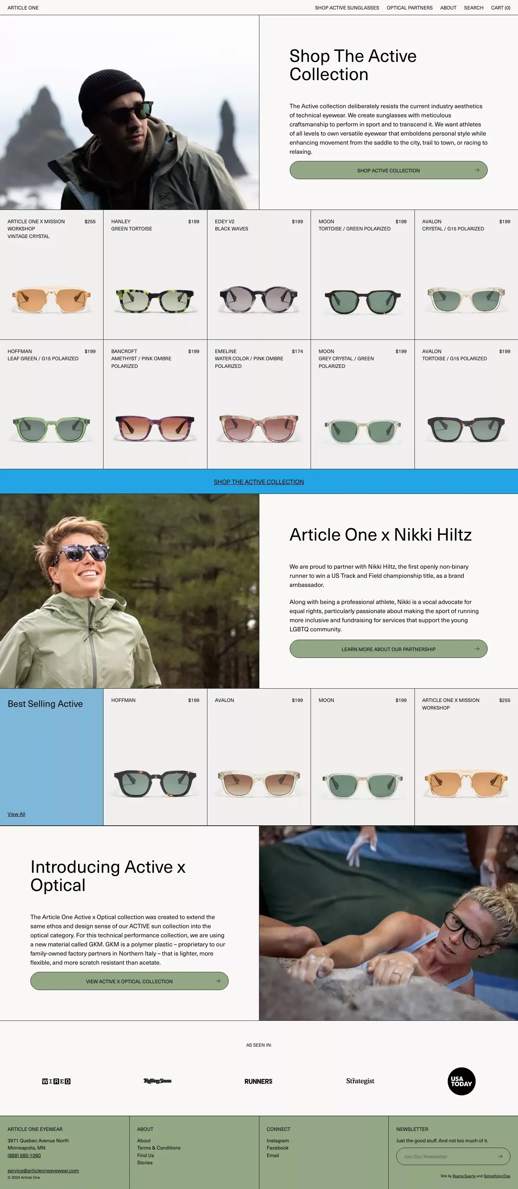This screenshot has width=518, height=1189.
Task: Open Terms & Conditions footer link
Action: click(x=159, y=1148)
